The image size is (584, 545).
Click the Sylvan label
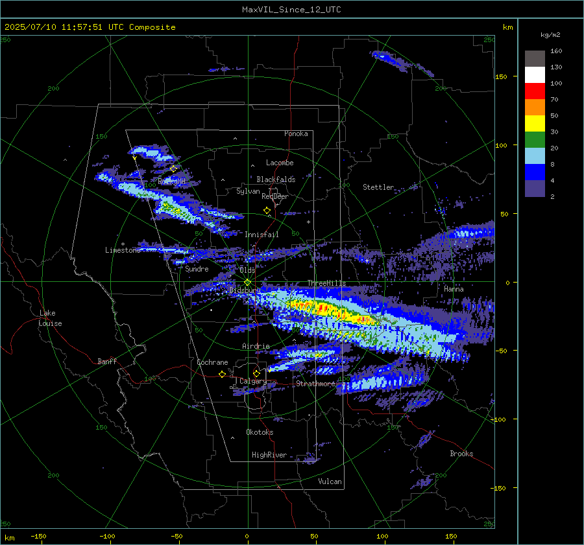[248, 191]
